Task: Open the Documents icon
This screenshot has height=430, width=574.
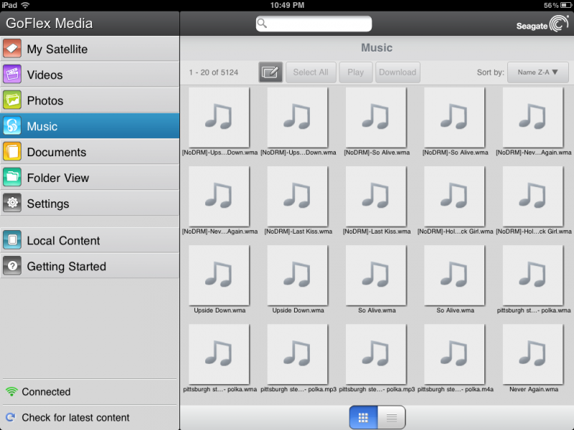Action: [x=12, y=152]
